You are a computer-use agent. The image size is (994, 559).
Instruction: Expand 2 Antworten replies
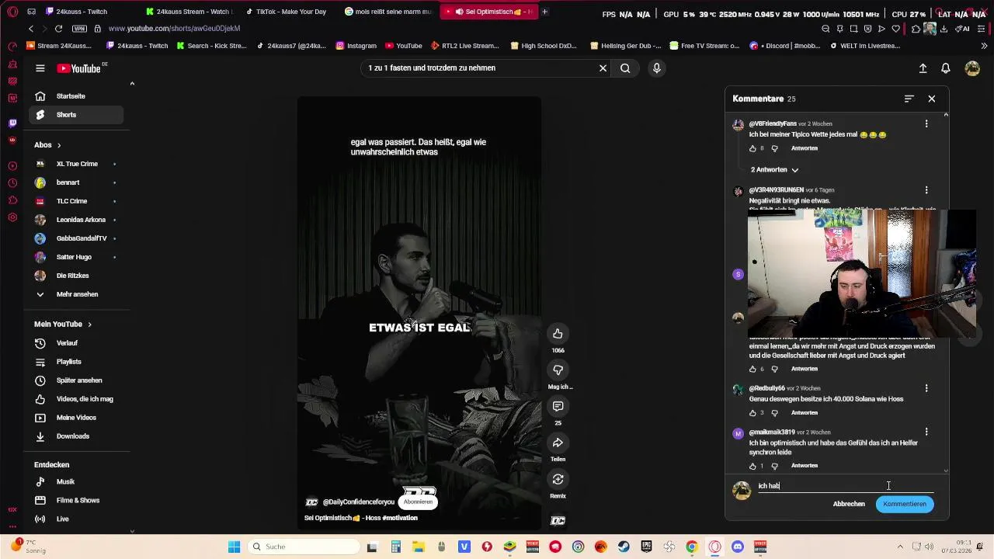(x=774, y=170)
